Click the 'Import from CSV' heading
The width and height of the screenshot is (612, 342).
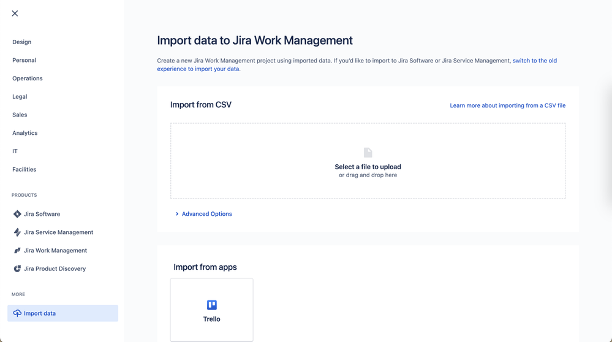pyautogui.click(x=200, y=105)
